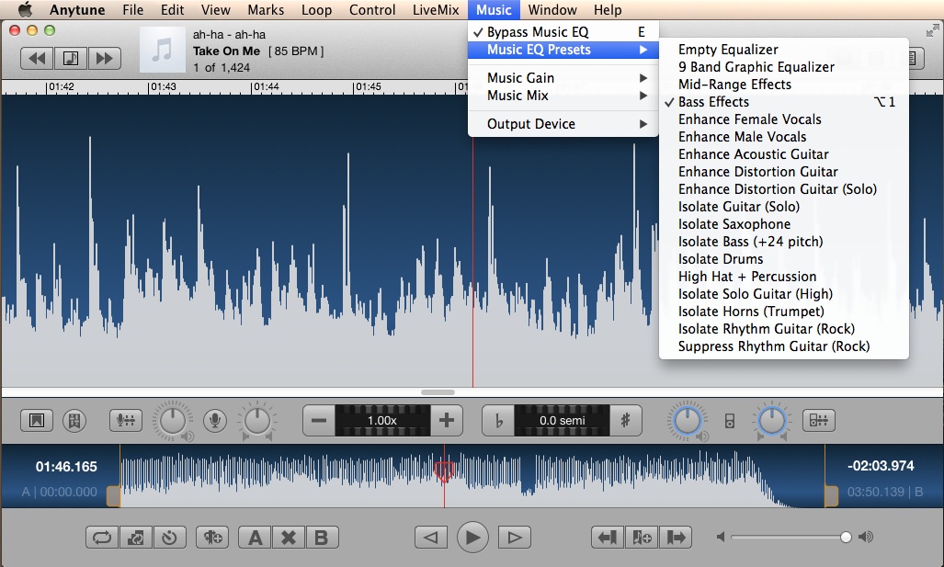The height and width of the screenshot is (567, 944).
Task: Open the music library note button
Action: 71,59
